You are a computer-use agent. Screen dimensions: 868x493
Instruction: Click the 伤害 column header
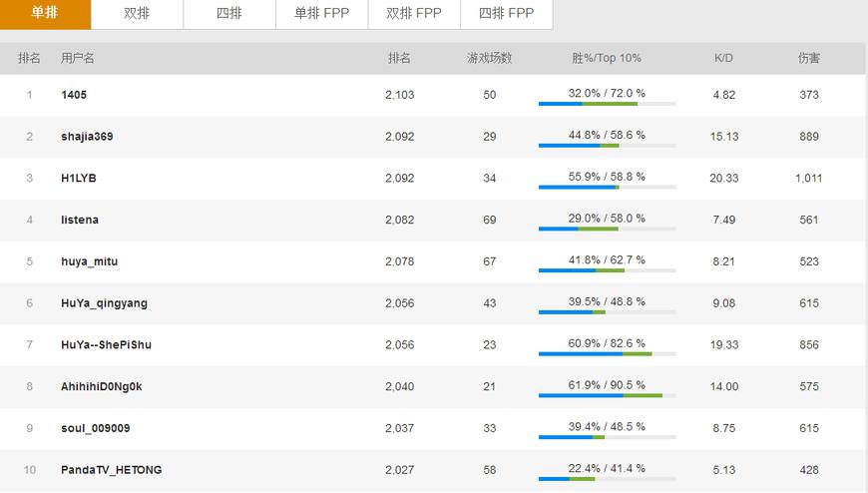pos(809,58)
